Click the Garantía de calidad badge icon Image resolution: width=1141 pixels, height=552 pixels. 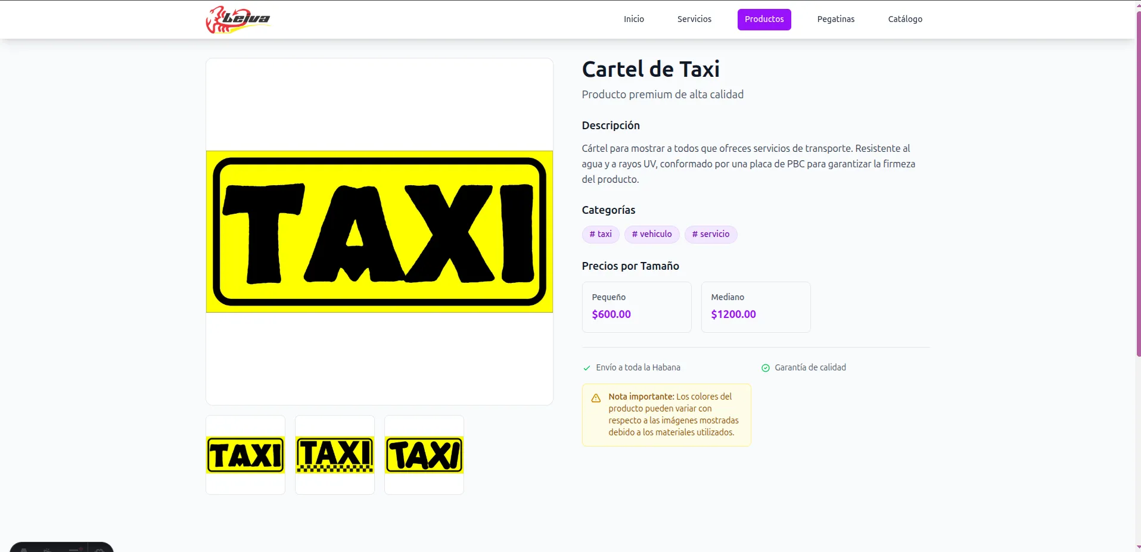766,368
